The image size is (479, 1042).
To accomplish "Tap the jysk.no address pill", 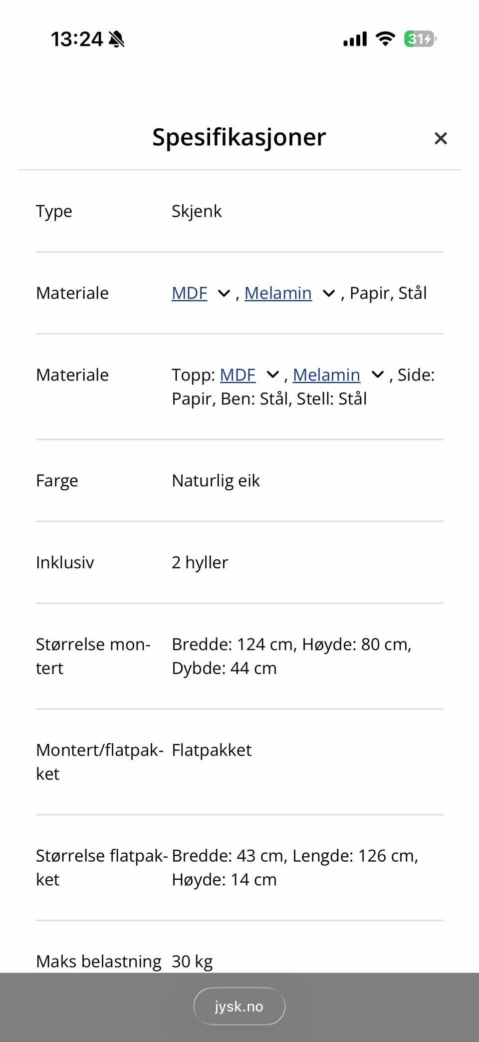I will coord(239,1006).
